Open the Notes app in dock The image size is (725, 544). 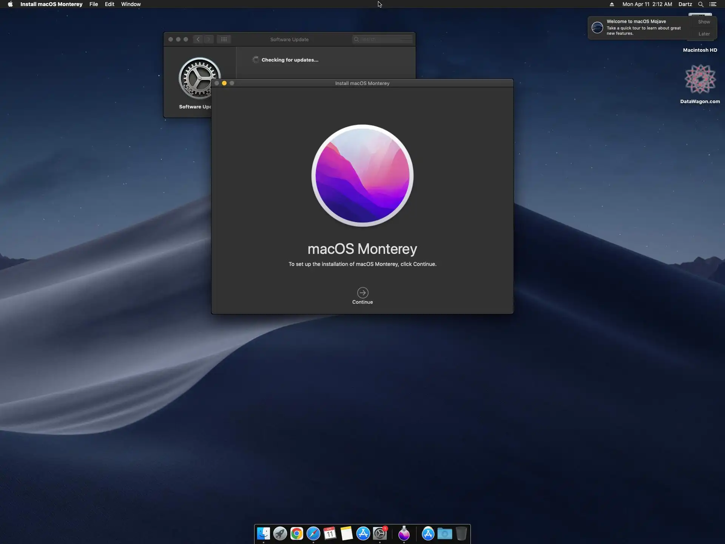(347, 533)
